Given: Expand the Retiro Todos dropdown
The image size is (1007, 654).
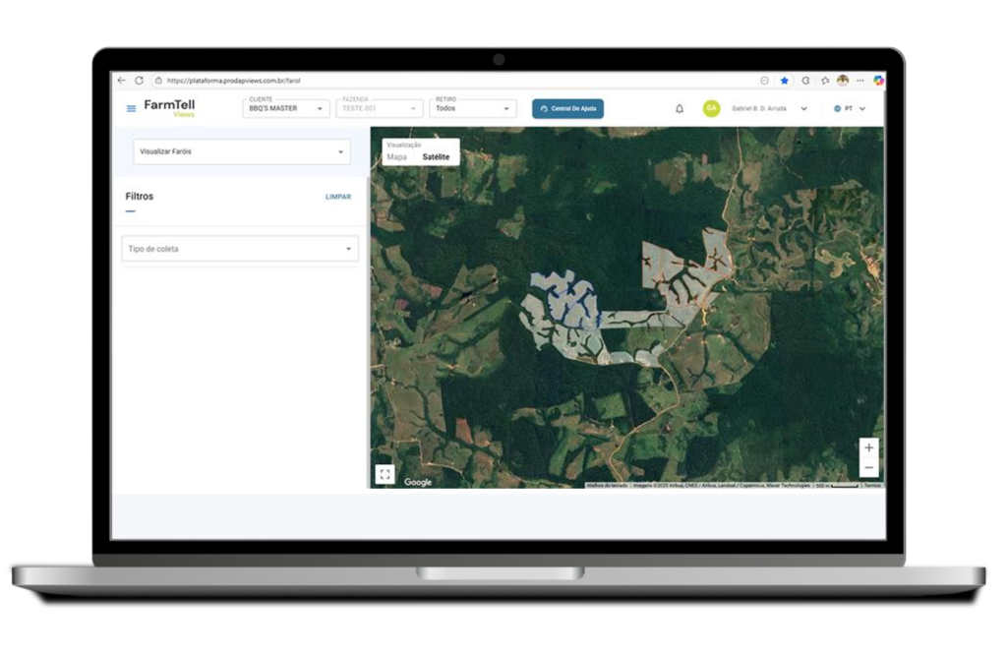Looking at the screenshot, I should coord(474,108).
